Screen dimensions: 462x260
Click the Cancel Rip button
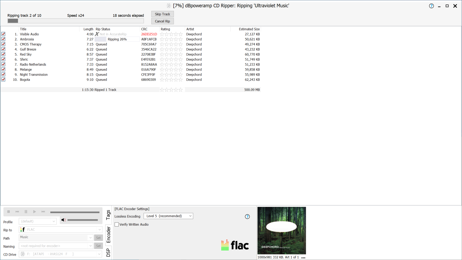coord(162,21)
